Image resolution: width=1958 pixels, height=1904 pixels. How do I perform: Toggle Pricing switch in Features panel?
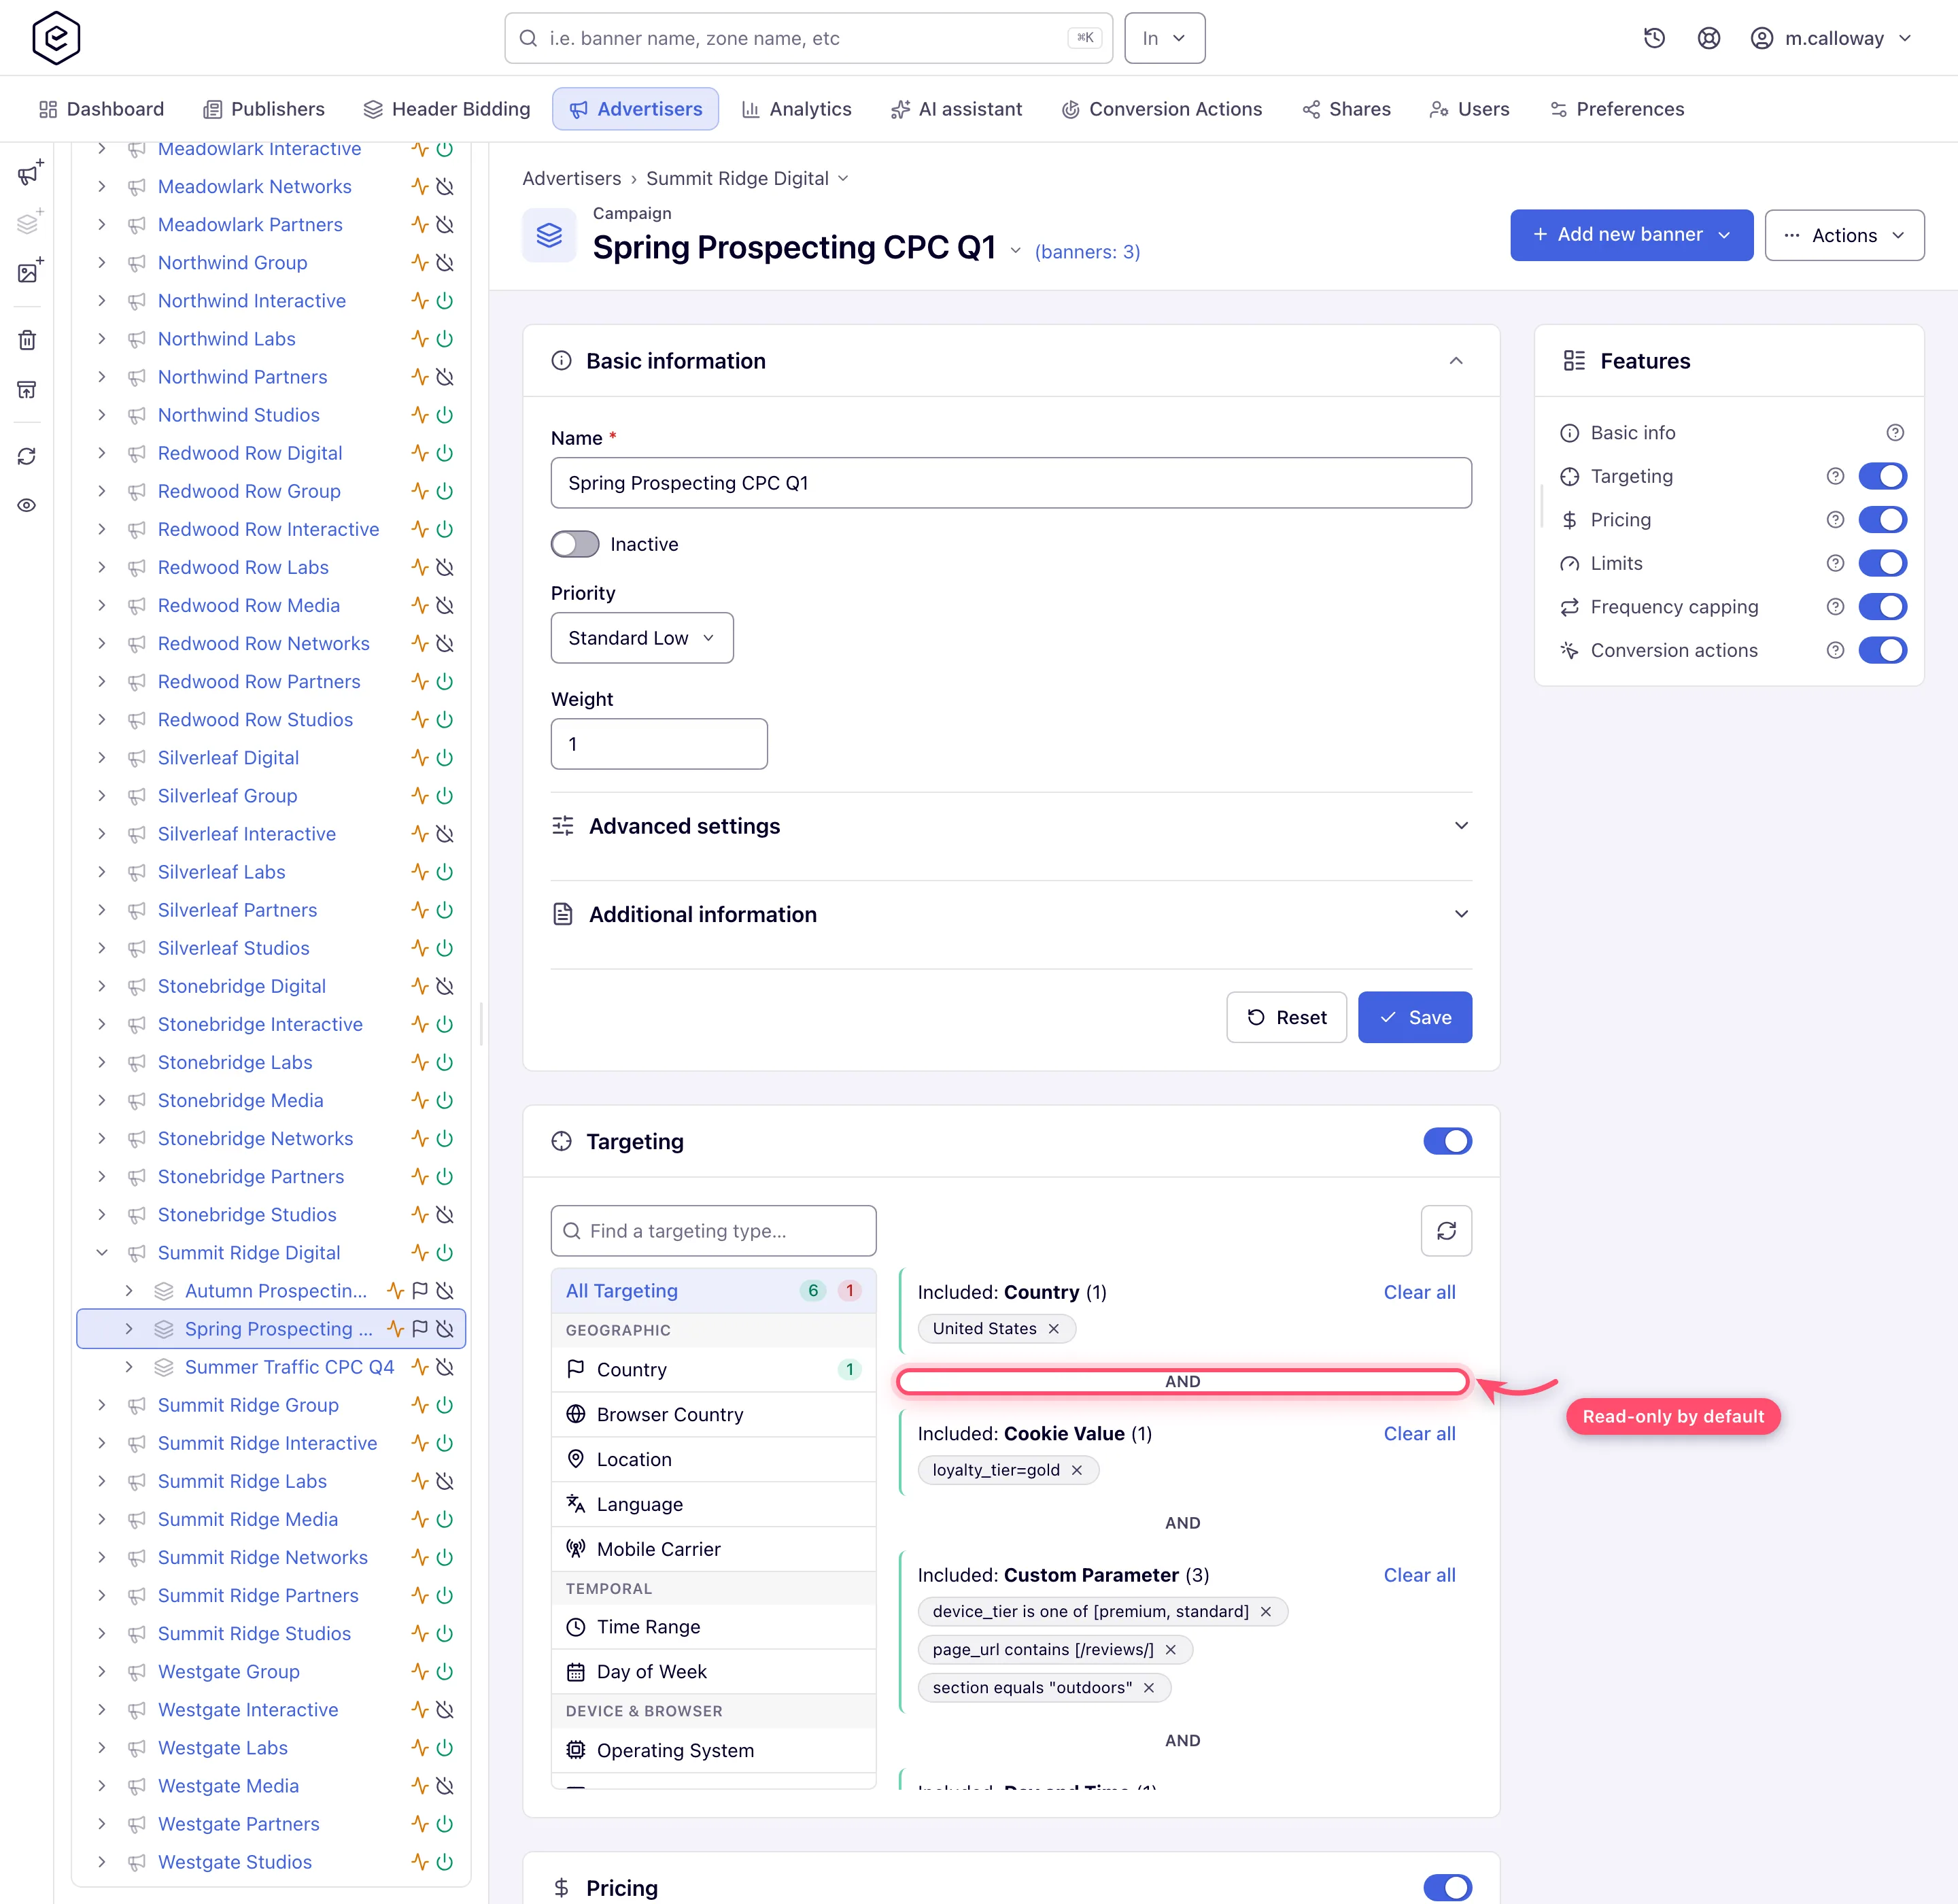point(1882,520)
